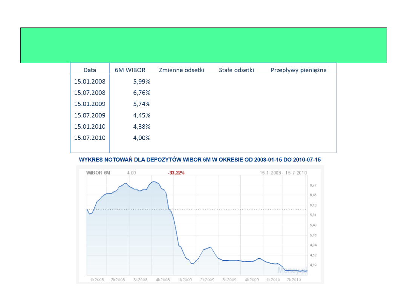Click the date cell 15.07.2010
Screen dimensions: 407x305
90,138
